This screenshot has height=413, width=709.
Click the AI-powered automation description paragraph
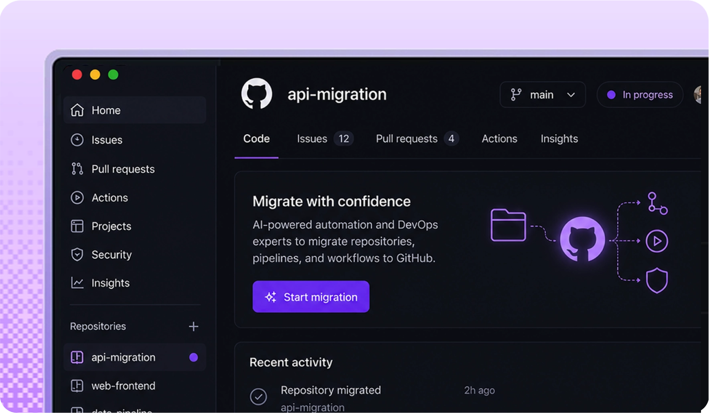tap(345, 241)
